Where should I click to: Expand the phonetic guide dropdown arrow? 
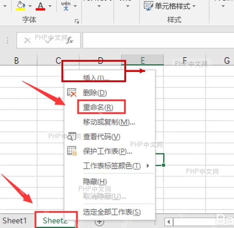pos(75,6)
